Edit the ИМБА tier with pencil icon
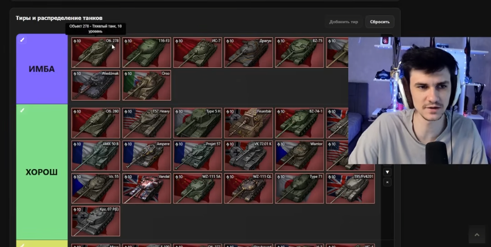This screenshot has height=247, width=491. pyautogui.click(x=22, y=40)
